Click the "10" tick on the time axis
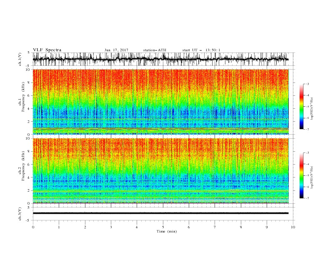The height and width of the screenshot is (255, 330). click(x=293, y=227)
